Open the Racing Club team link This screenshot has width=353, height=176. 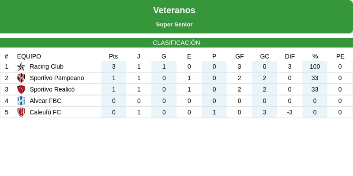[x=46, y=66]
